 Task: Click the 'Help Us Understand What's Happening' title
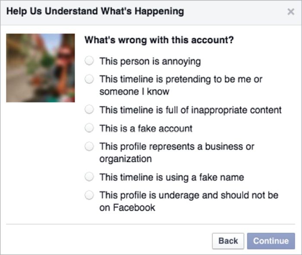coord(95,12)
